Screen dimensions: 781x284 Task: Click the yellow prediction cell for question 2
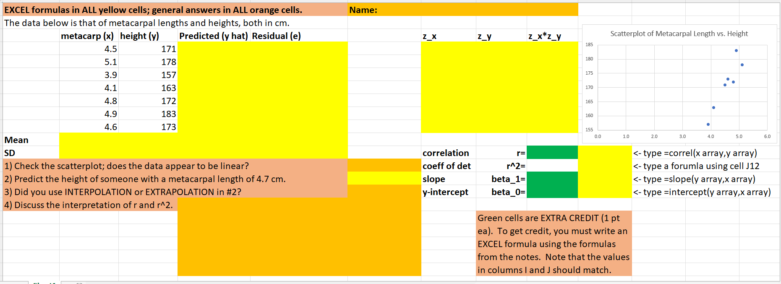pyautogui.click(x=383, y=179)
